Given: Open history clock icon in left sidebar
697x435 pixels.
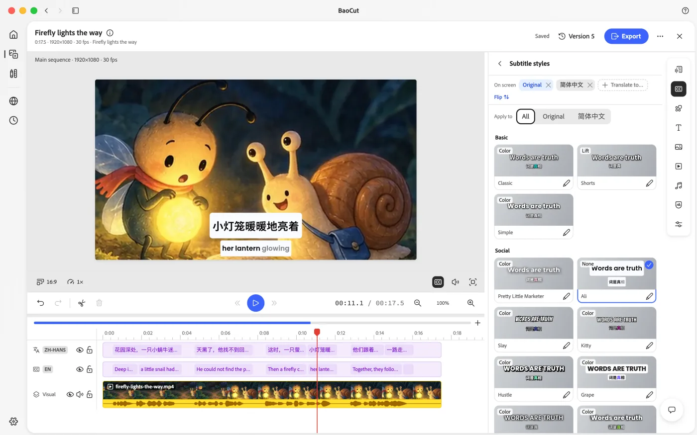Looking at the screenshot, I should tap(13, 120).
